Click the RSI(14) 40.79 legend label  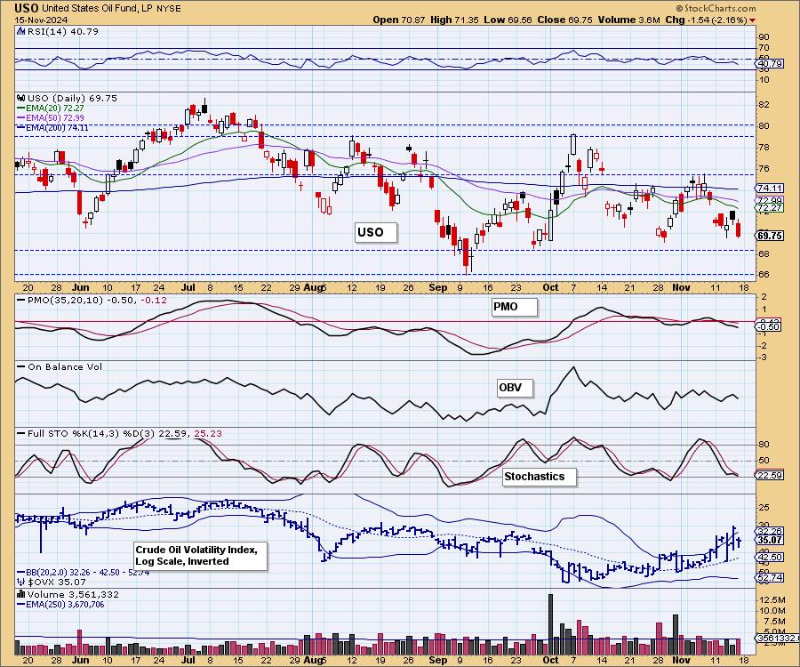click(62, 31)
